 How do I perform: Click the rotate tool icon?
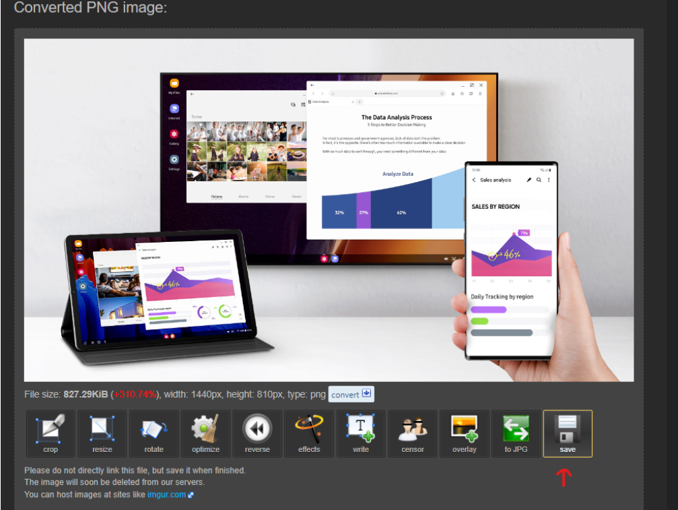point(154,433)
